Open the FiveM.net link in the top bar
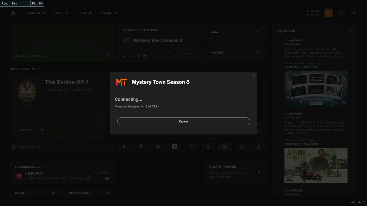Viewport: 367px width, 206px height. [x=36, y=13]
